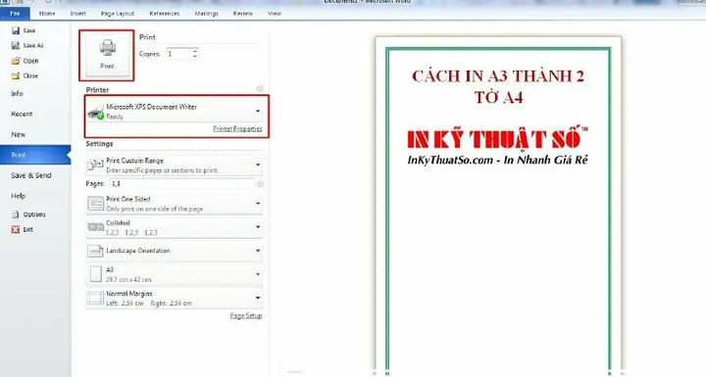Click the A3 paper size icon

[95, 274]
